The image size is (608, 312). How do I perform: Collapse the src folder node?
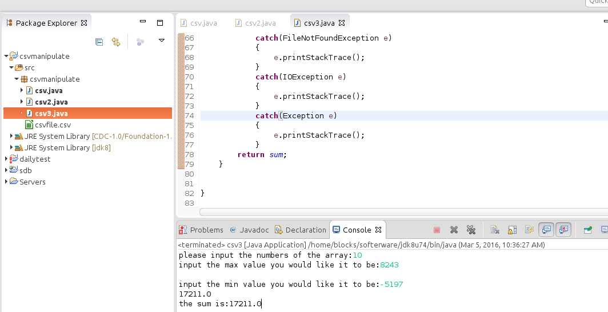click(11, 67)
